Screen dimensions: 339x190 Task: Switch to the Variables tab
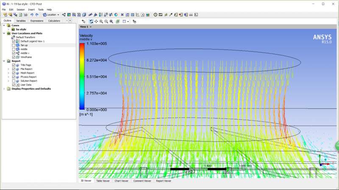[x=21, y=21]
